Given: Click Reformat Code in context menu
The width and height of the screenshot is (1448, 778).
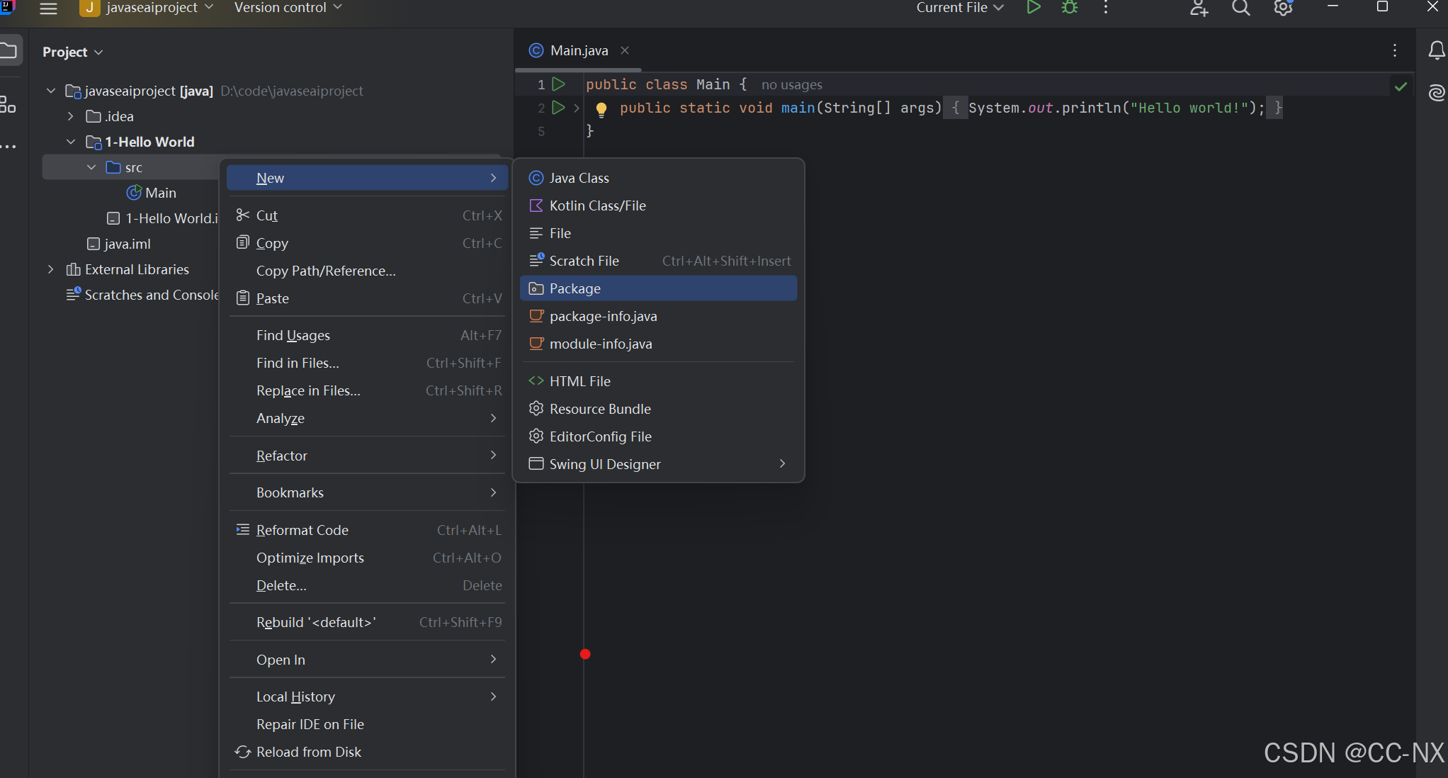Looking at the screenshot, I should 302,530.
